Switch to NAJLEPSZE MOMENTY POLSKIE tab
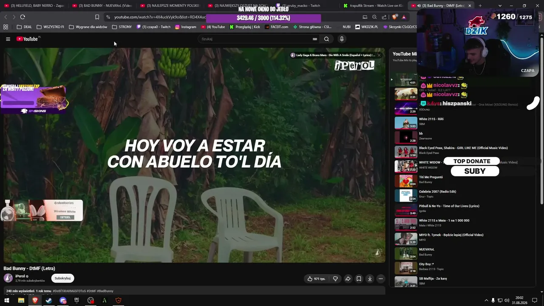Image resolution: width=544 pixels, height=306 pixels. pyautogui.click(x=170, y=6)
